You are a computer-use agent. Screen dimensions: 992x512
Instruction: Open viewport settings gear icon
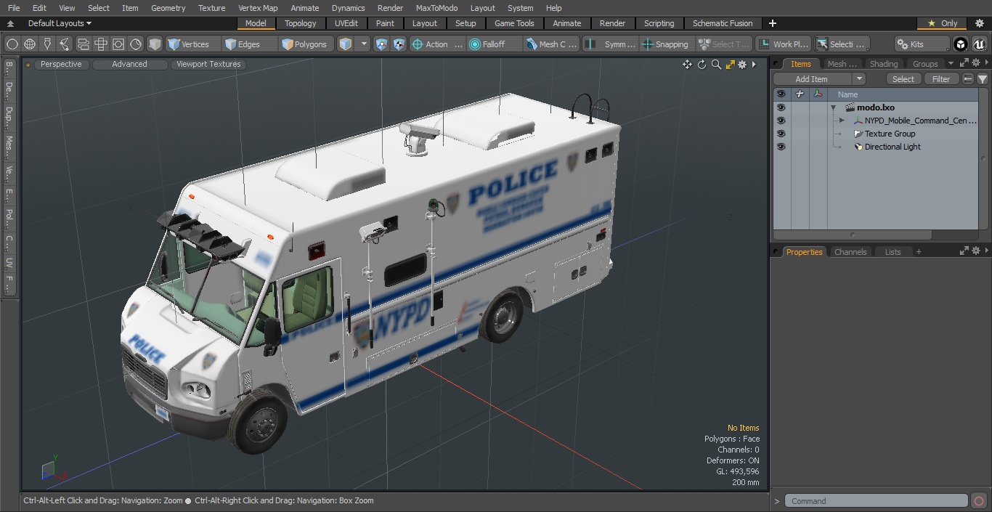pyautogui.click(x=742, y=65)
